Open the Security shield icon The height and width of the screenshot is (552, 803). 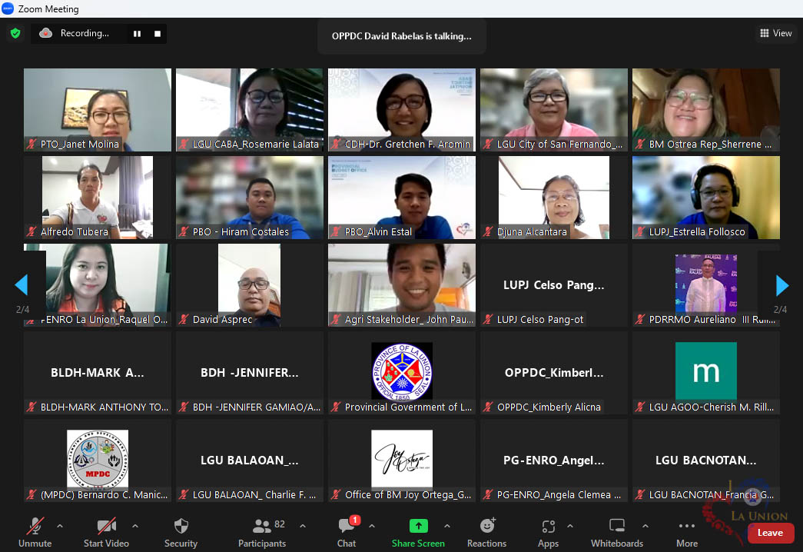click(181, 526)
